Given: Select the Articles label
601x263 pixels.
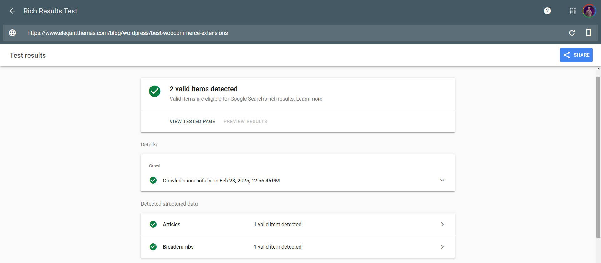Looking at the screenshot, I should (172, 224).
